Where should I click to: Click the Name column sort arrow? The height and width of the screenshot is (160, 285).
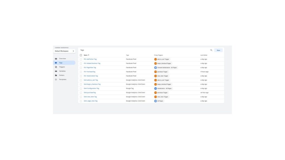click(x=89, y=55)
